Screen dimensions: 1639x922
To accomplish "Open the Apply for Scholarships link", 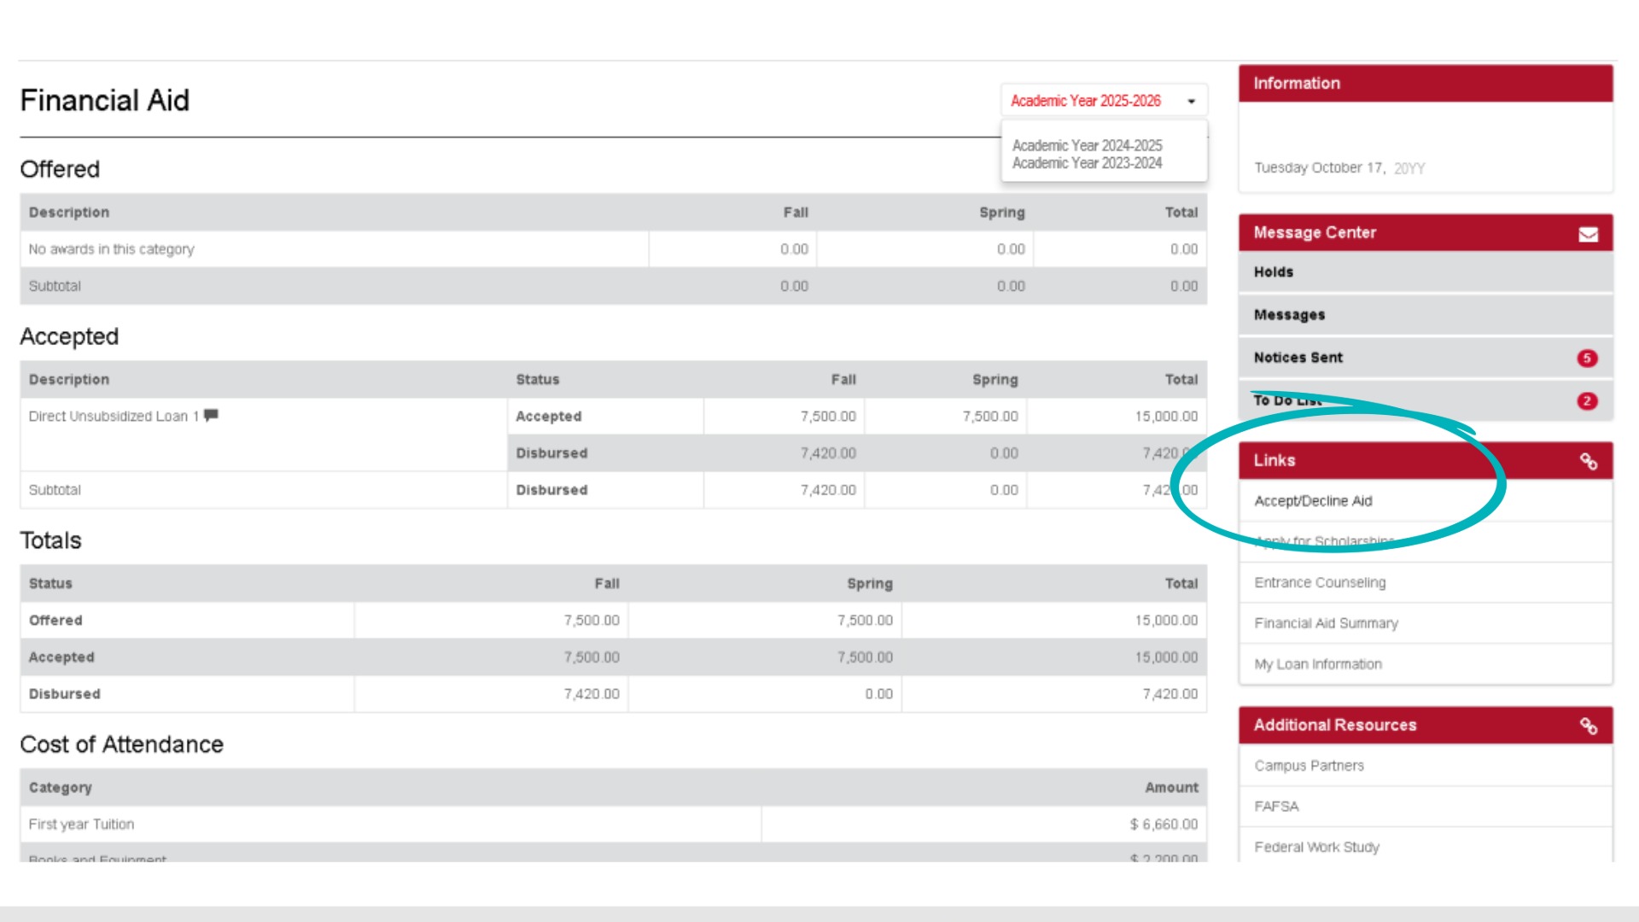I will pyautogui.click(x=1323, y=540).
